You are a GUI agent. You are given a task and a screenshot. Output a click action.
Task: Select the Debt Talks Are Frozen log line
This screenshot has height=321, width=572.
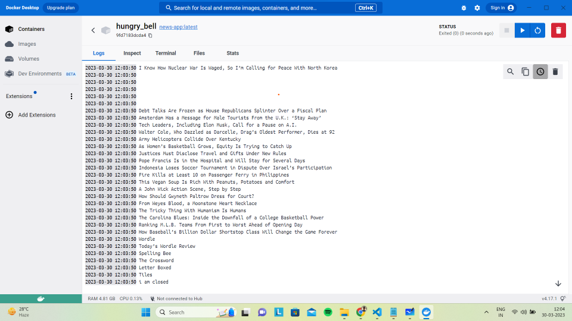tap(206, 111)
